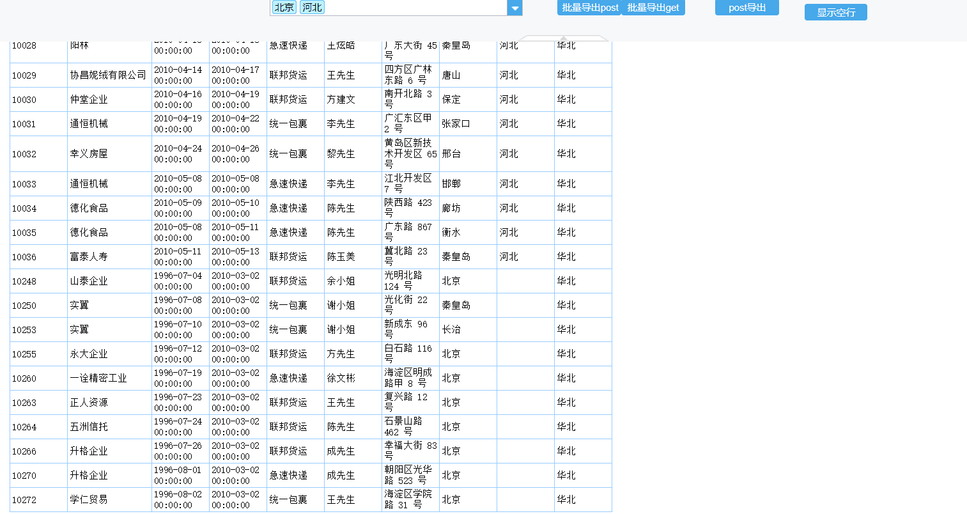Select address 广东路 867 号

(x=410, y=233)
